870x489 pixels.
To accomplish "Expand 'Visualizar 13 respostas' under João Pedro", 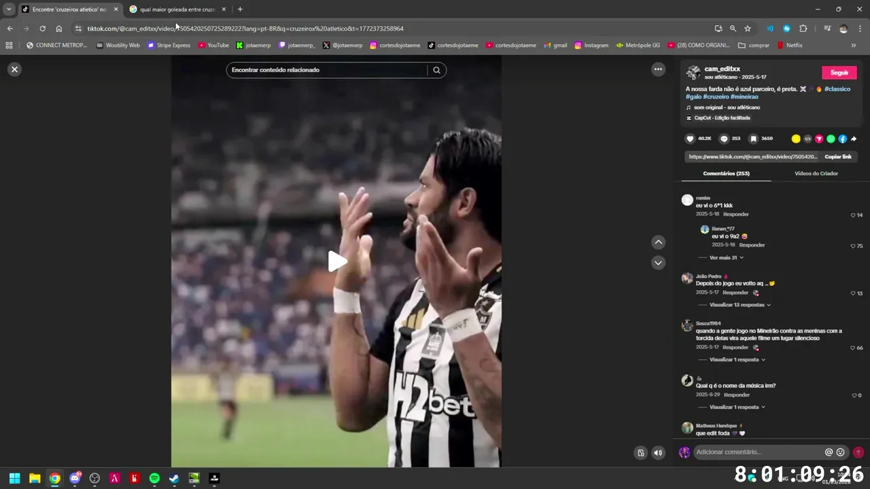I will pos(740,305).
